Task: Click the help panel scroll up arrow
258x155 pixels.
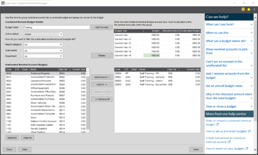Action: point(255,18)
